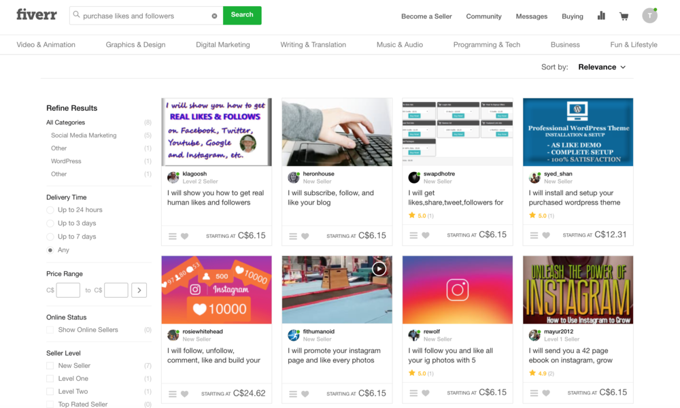Image resolution: width=680 pixels, height=408 pixels.
Task: Check the Top Rated Seller filter
Action: click(x=50, y=405)
